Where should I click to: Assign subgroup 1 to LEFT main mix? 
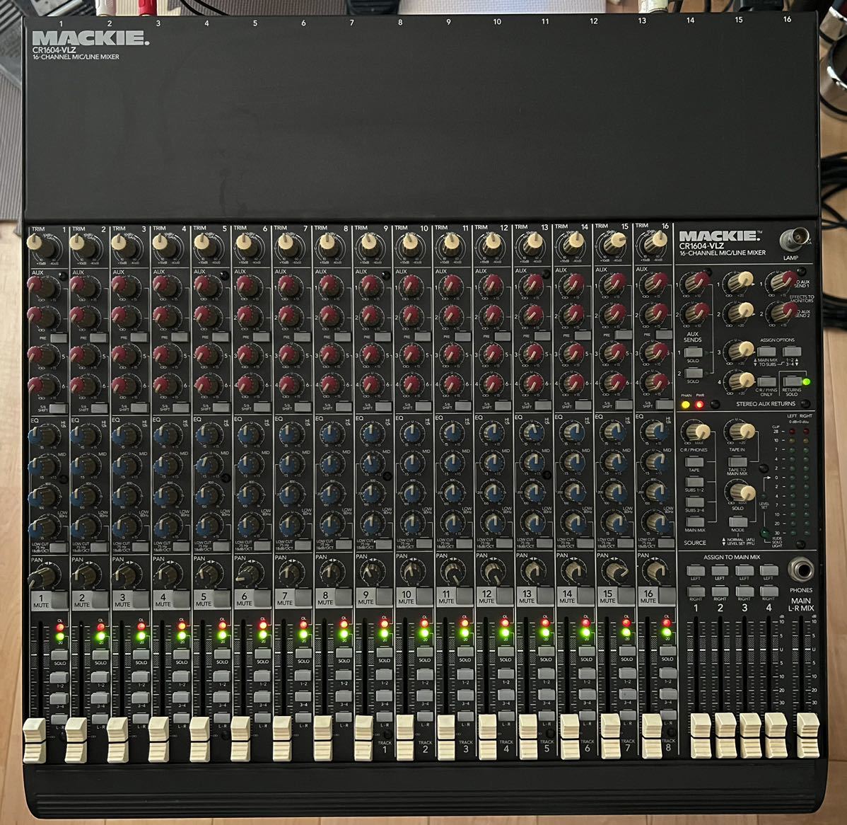coord(695,571)
